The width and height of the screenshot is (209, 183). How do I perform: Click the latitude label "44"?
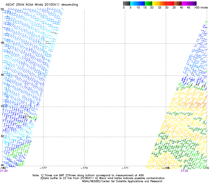pos(2,106)
